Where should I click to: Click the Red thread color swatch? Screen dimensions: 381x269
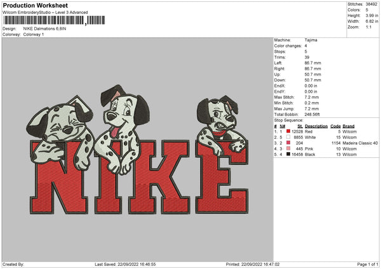(x=288, y=131)
